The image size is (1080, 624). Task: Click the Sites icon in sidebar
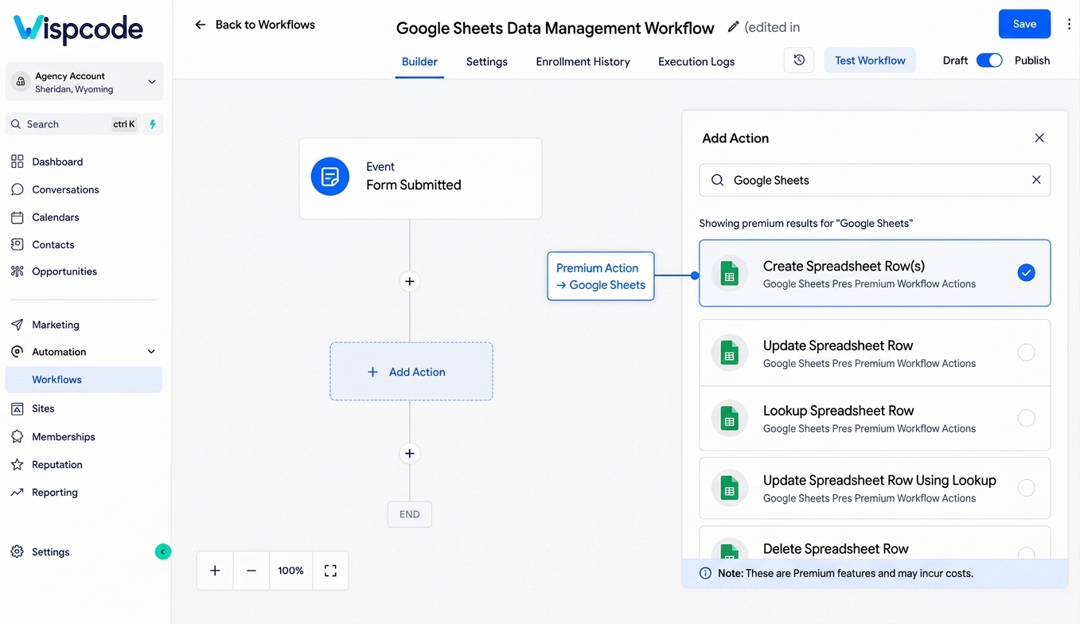point(17,408)
